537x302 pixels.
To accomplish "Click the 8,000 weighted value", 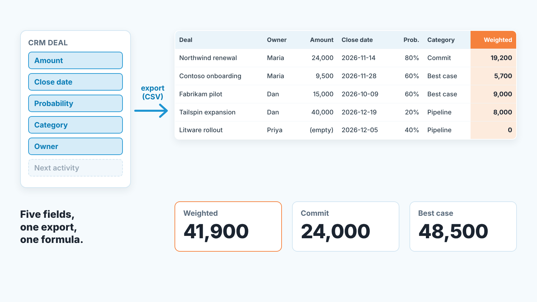I will point(502,112).
